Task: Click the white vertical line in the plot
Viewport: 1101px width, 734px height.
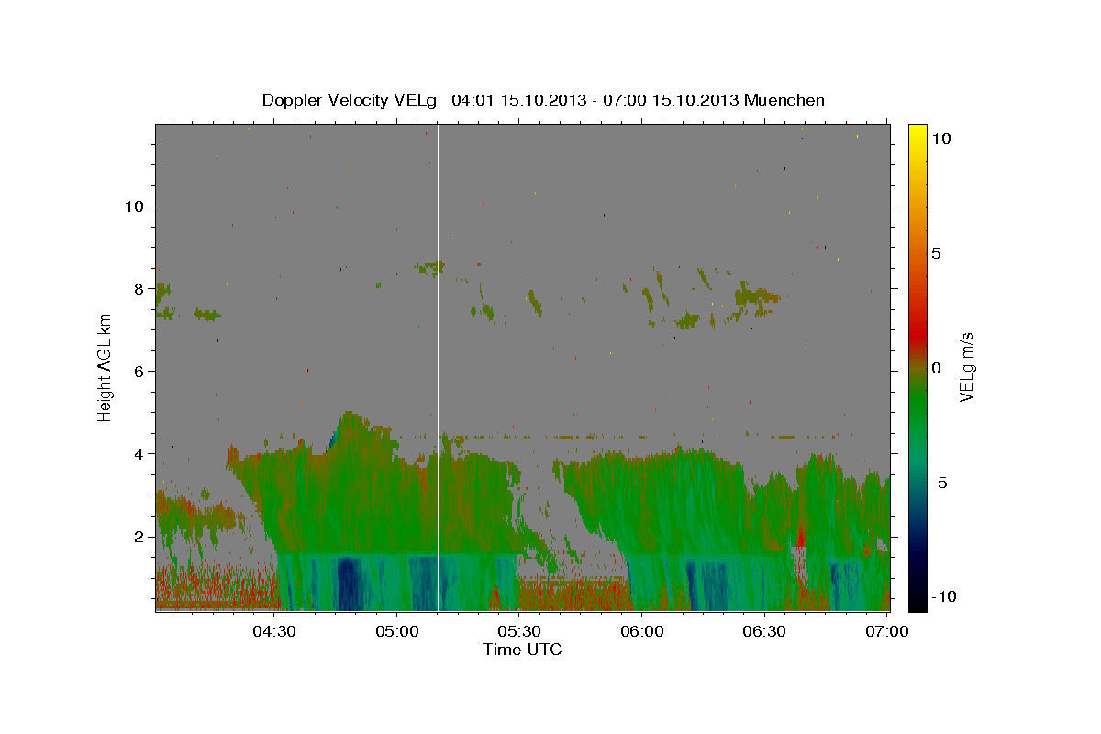Action: [x=439, y=367]
